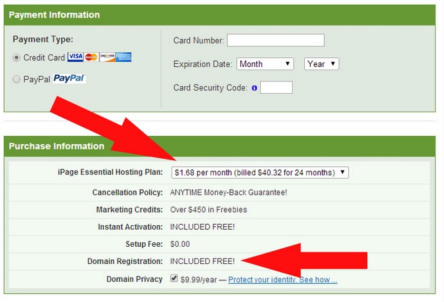Click the American Express card icon
444x302 pixels.
[x=123, y=57]
